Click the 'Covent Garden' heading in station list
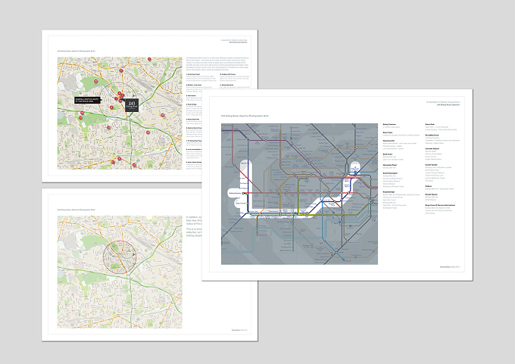Screen dimensions: 515x364 pyautogui.click(x=431, y=165)
